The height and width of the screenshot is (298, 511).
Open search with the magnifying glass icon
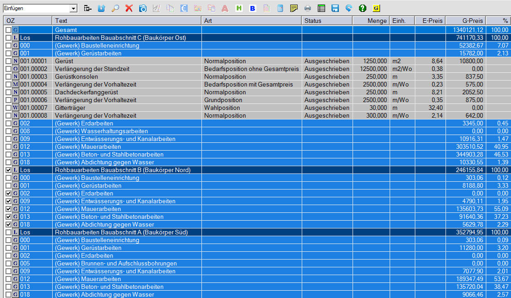[x=115, y=8]
